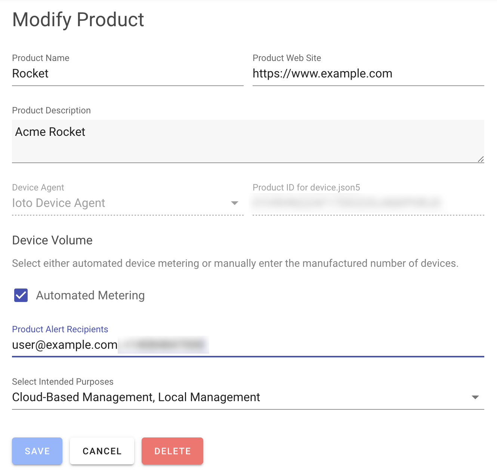Uncheck the Automated Metering checkbox
497x476 pixels.
21,295
